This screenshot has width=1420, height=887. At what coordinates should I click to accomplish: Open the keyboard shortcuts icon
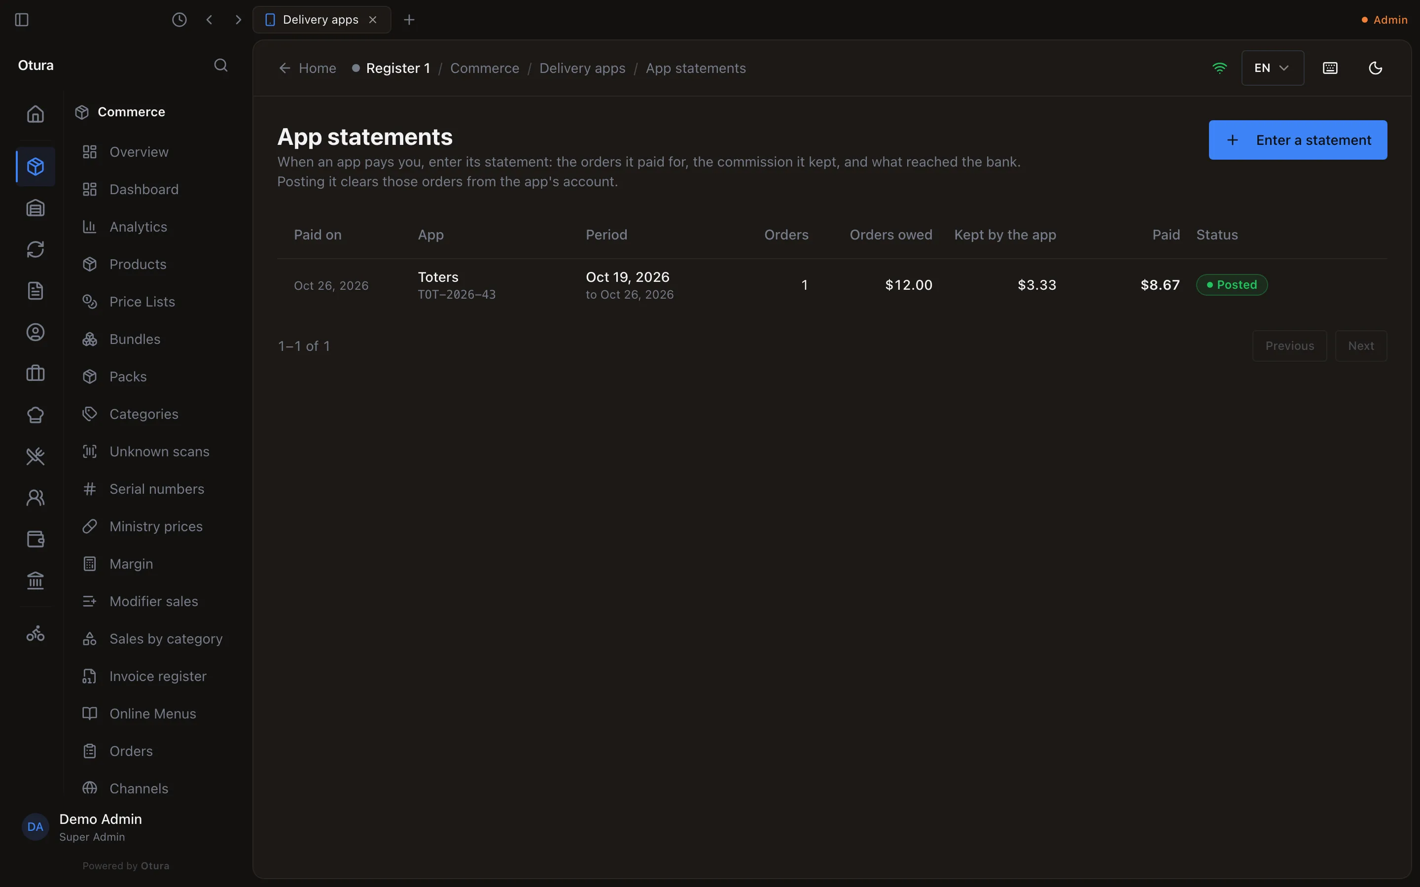1330,68
